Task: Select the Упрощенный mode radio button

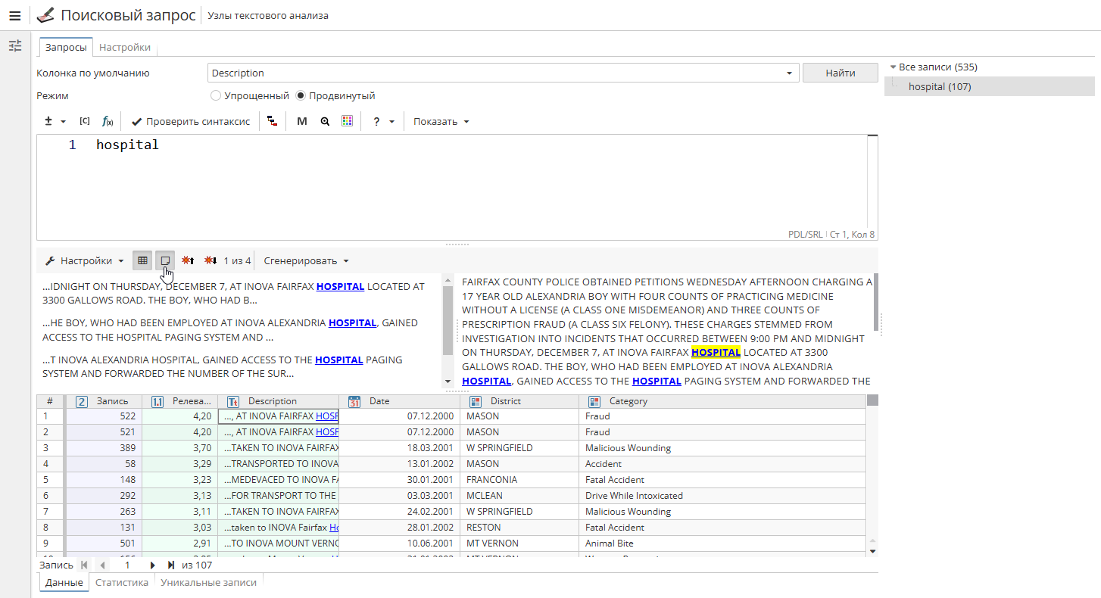Action: [x=216, y=96]
